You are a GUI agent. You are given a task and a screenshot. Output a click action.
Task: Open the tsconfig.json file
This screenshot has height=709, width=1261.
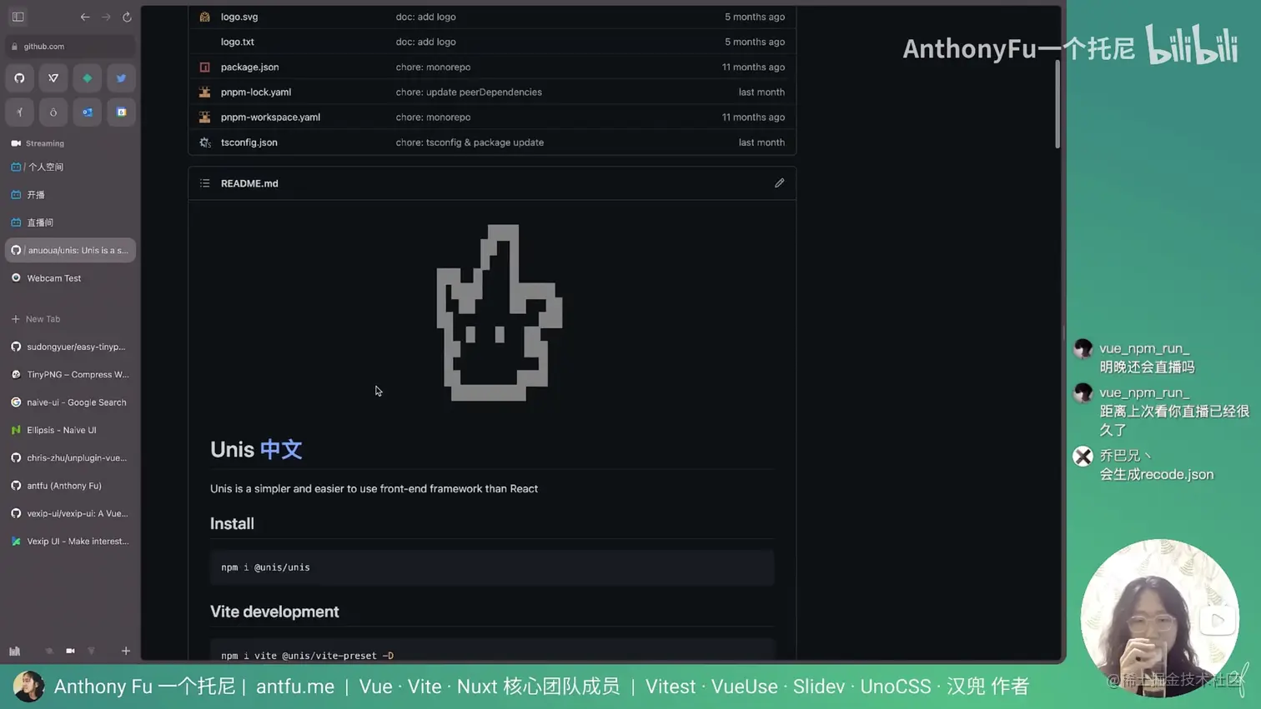[249, 142]
